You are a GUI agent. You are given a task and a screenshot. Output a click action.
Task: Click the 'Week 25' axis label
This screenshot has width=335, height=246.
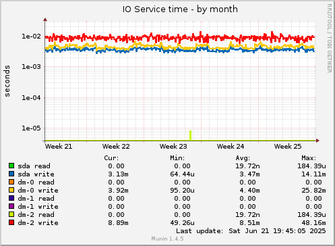[x=288, y=147]
